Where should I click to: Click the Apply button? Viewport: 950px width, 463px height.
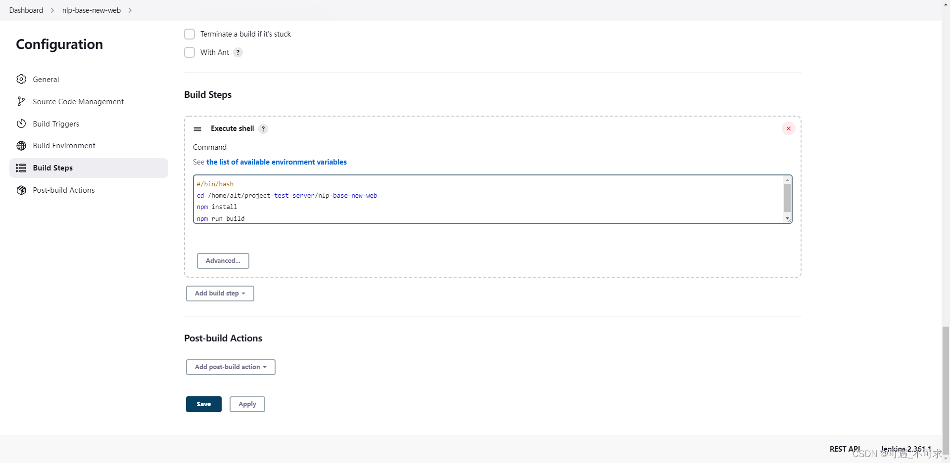pos(247,404)
